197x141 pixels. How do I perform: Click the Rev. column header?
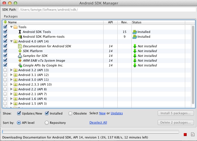point(124,22)
